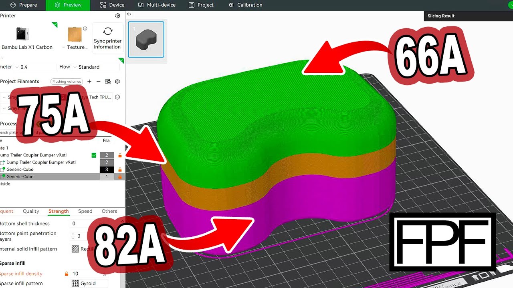Screen dimensions: 513x288
Task: Toggle the green checkbox on Dump Trailer row
Action: point(94,155)
